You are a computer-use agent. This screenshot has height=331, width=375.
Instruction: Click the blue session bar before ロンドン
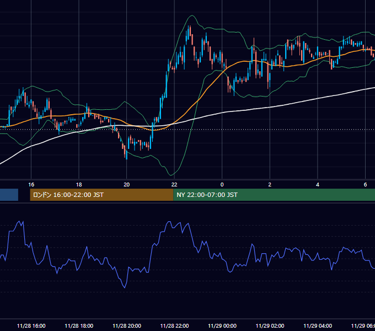9,195
